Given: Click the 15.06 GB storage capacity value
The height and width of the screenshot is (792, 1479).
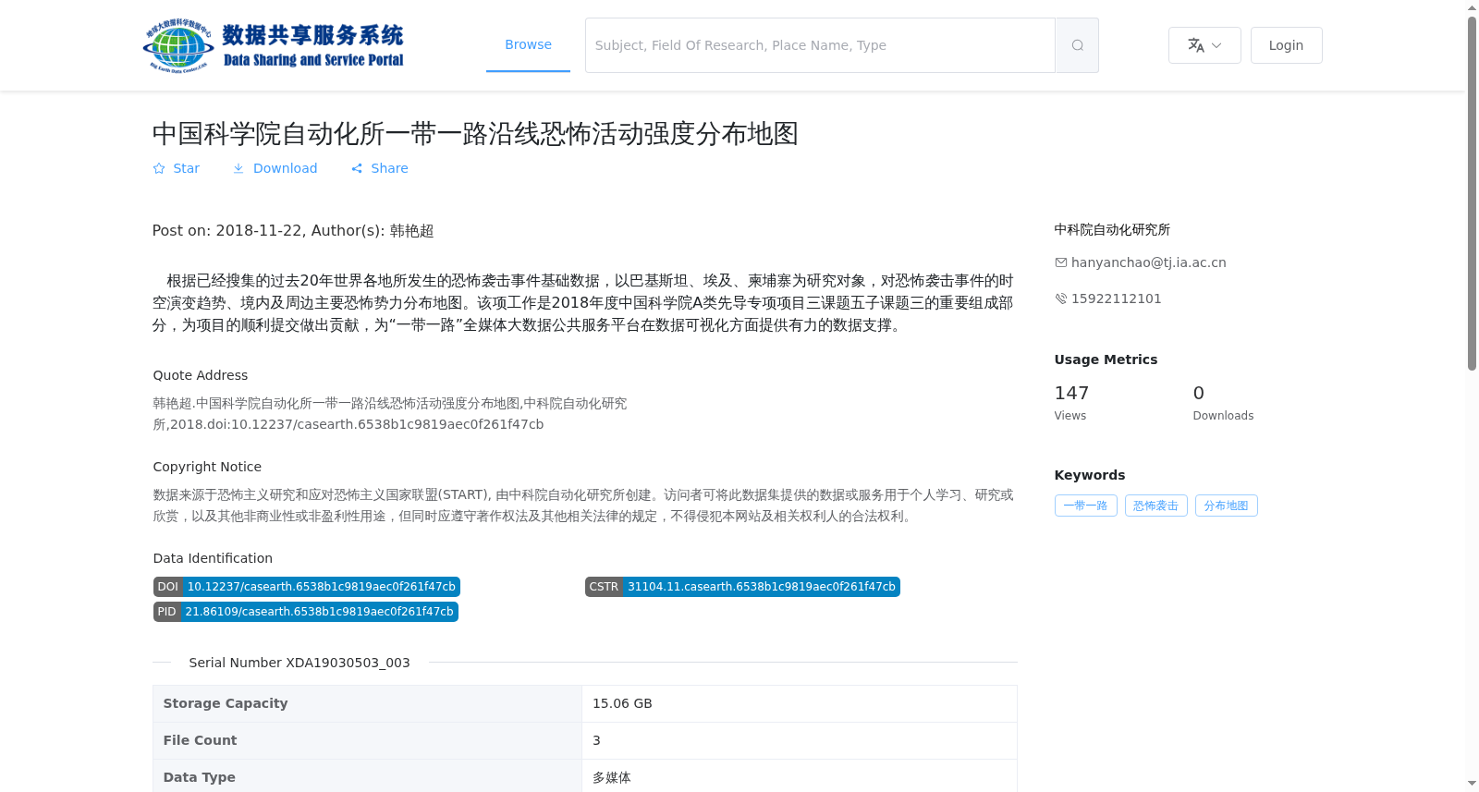Looking at the screenshot, I should click(x=622, y=703).
